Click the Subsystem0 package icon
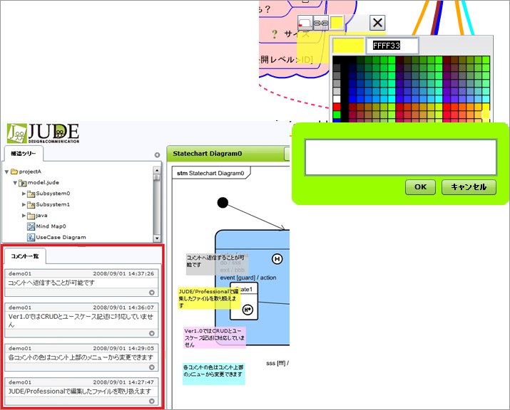Viewport: 510px width, 410px height. click(31, 194)
